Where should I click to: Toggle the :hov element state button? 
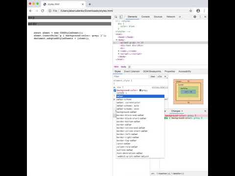pos(153,76)
